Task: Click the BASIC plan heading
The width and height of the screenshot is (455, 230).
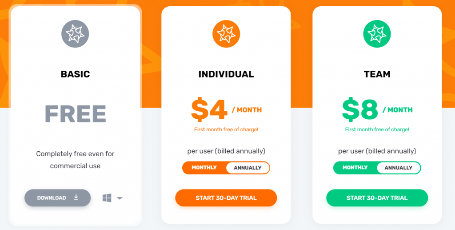Action: pyautogui.click(x=75, y=74)
